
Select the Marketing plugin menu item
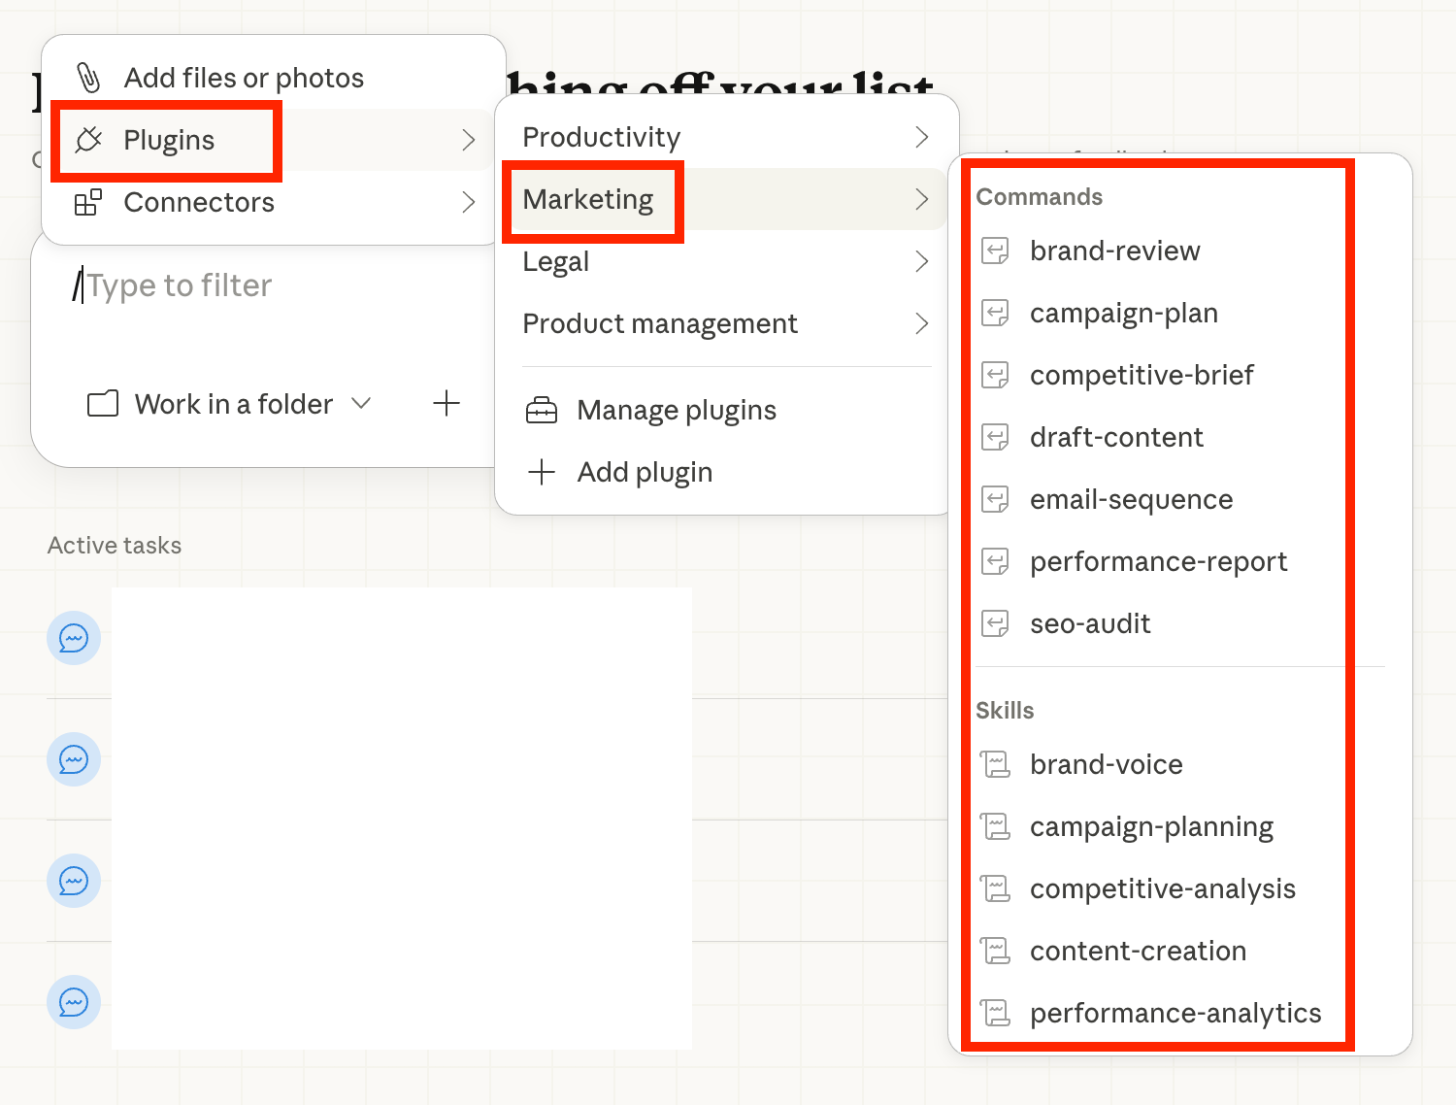(588, 200)
